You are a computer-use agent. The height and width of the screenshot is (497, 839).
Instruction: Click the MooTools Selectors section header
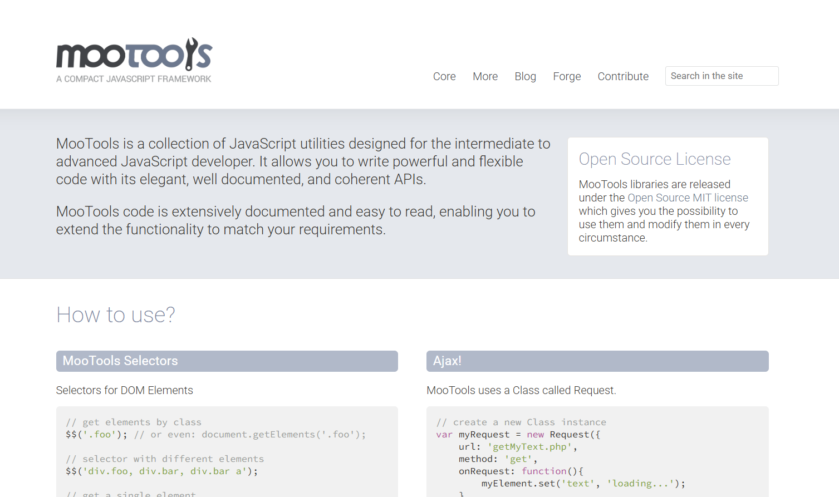(x=120, y=361)
